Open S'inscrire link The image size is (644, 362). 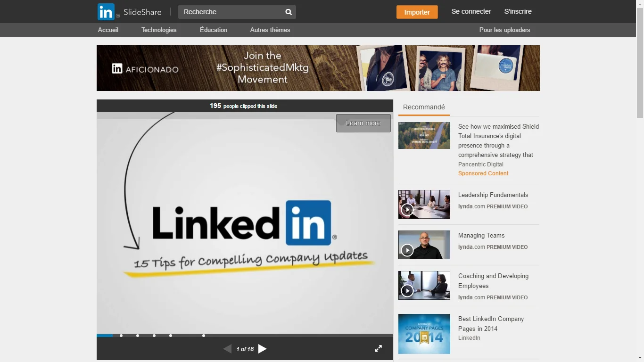coord(518,11)
